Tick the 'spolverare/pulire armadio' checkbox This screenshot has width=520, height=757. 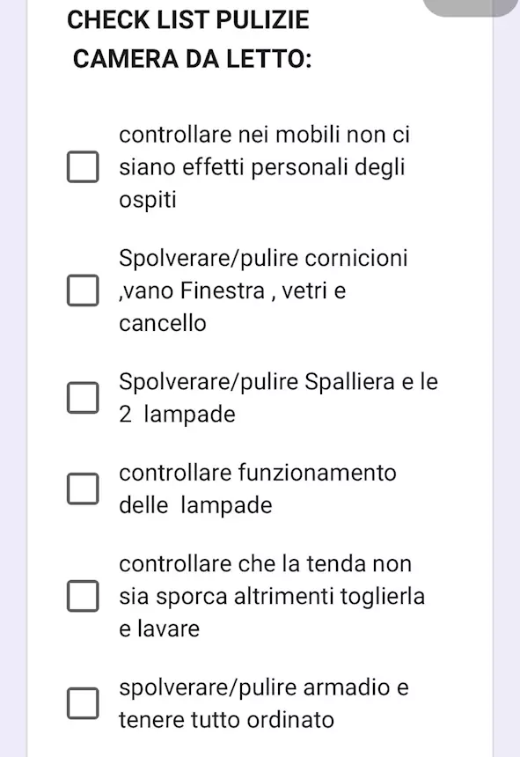[x=83, y=703]
